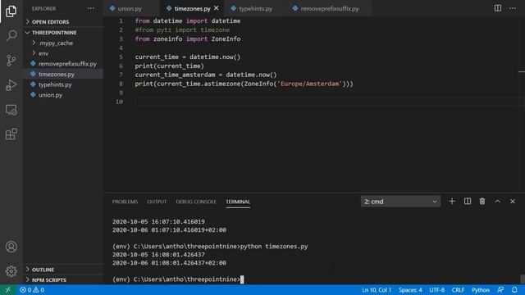
Task: Expand the Outline section
Action: [63, 270]
